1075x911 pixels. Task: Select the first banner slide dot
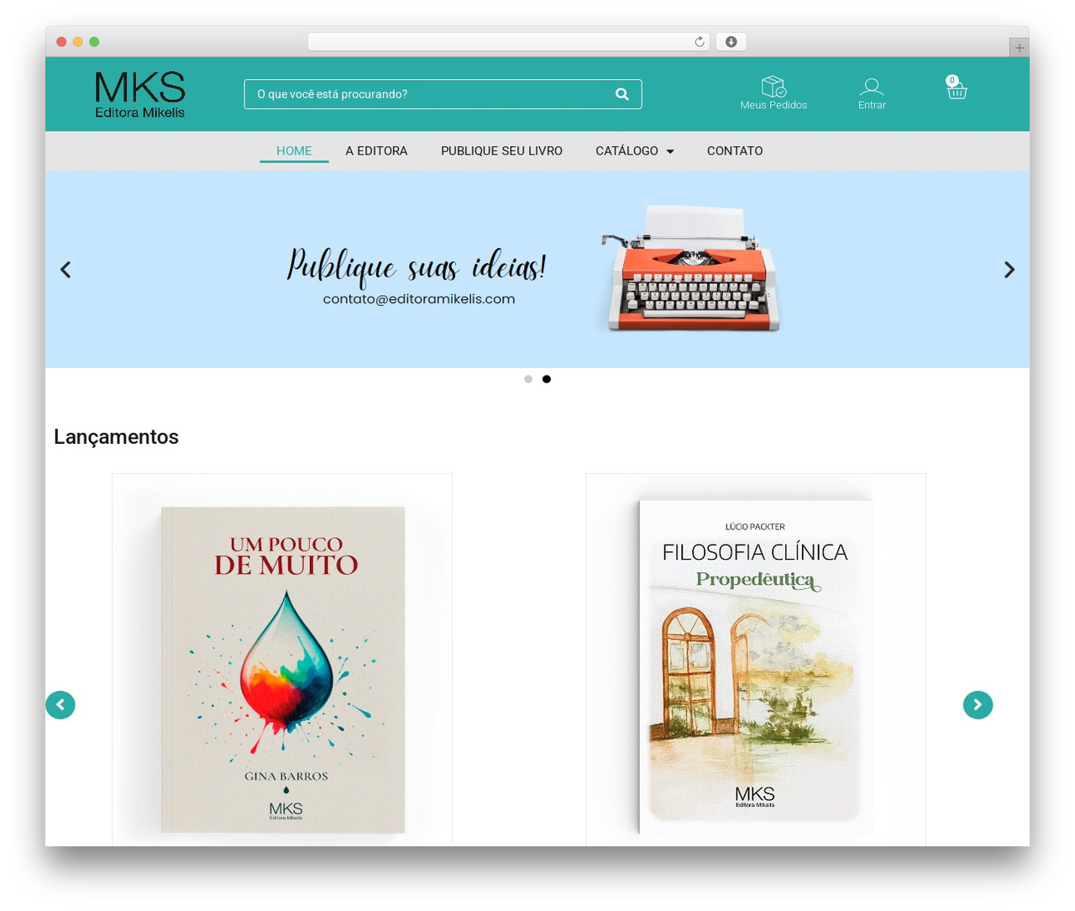pyautogui.click(x=528, y=379)
